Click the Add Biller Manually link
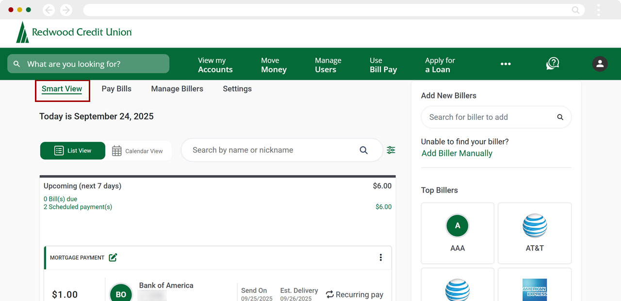 [x=457, y=153]
